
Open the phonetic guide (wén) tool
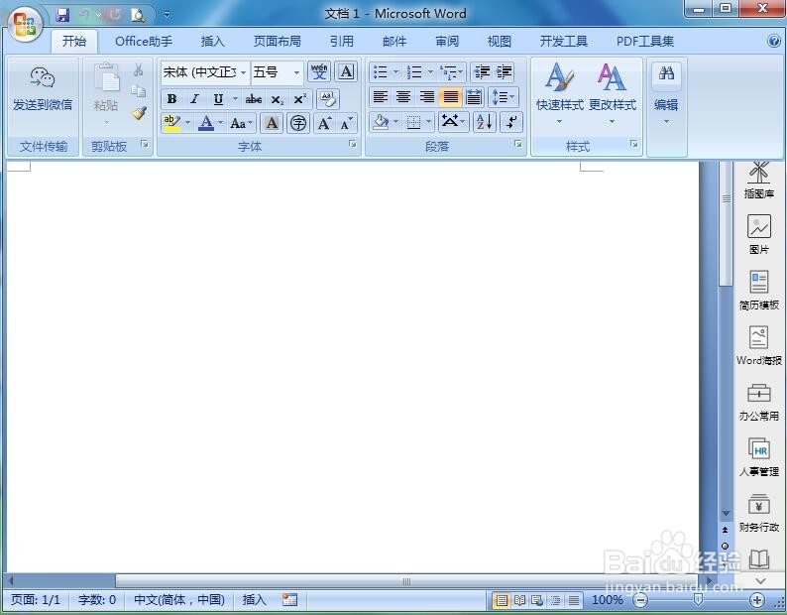click(319, 71)
